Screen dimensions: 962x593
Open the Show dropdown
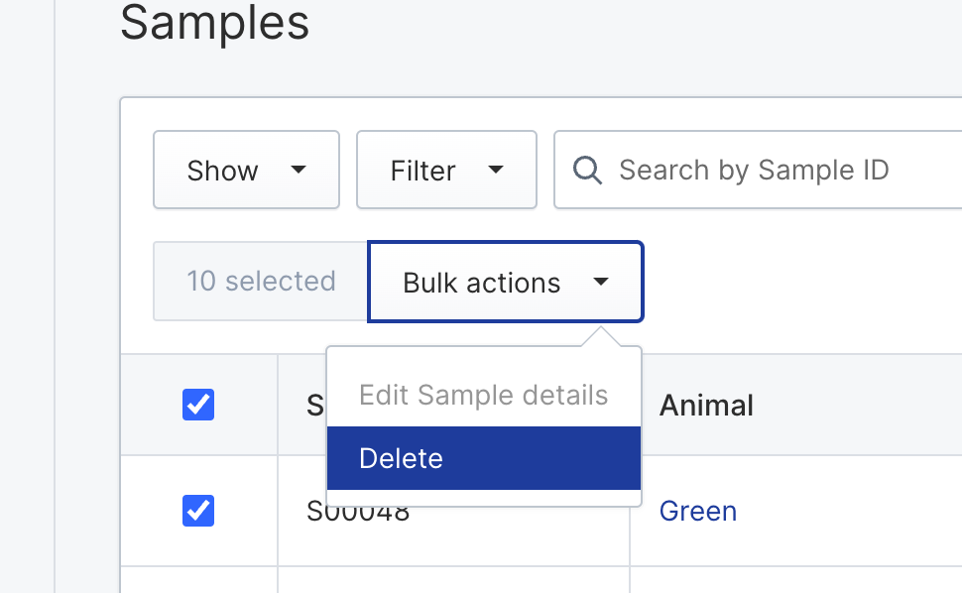point(246,170)
